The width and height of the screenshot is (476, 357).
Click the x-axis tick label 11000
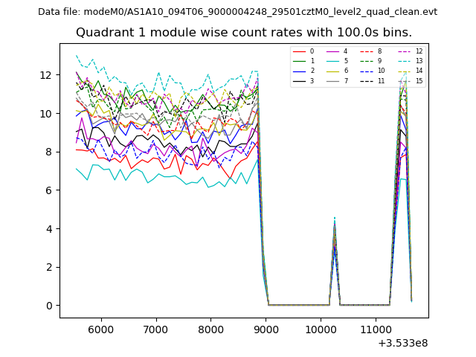[376, 329]
